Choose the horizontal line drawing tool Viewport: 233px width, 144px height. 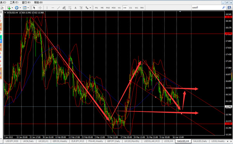(53, 8)
